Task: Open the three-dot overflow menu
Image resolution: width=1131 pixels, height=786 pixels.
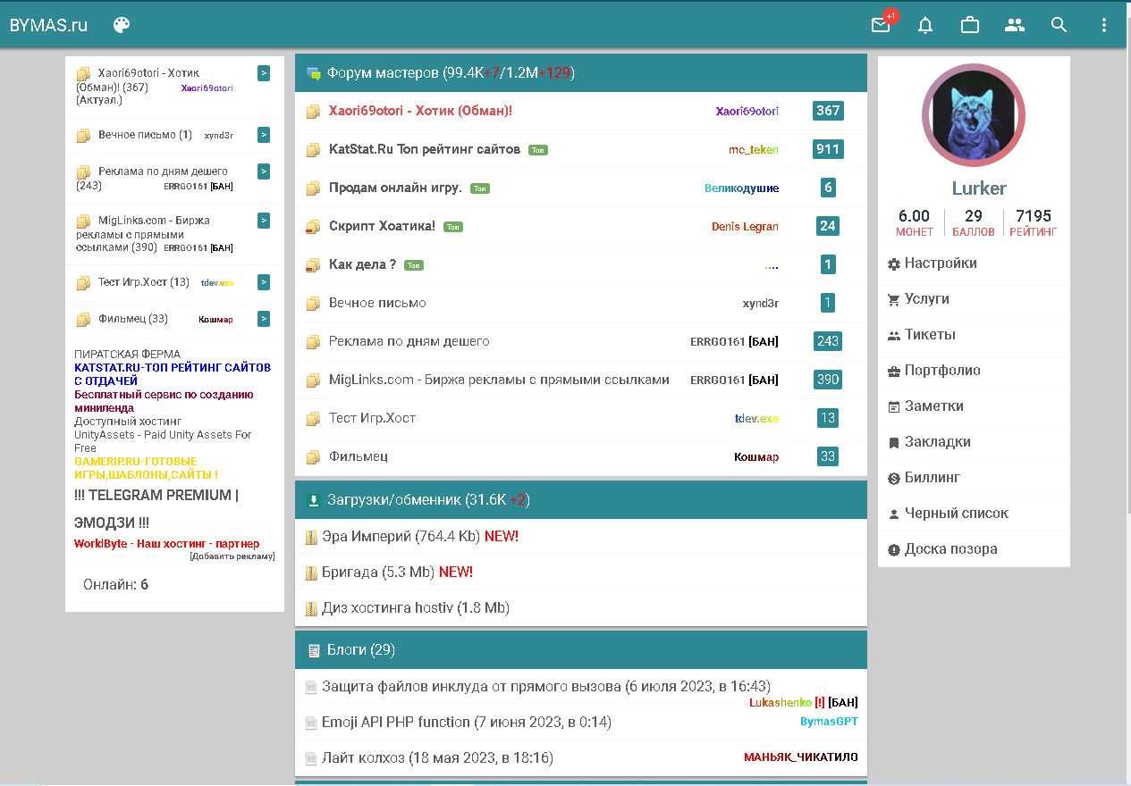Action: 1104,25
